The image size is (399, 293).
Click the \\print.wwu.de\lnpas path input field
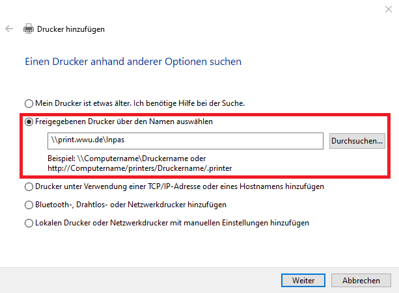coord(186,141)
